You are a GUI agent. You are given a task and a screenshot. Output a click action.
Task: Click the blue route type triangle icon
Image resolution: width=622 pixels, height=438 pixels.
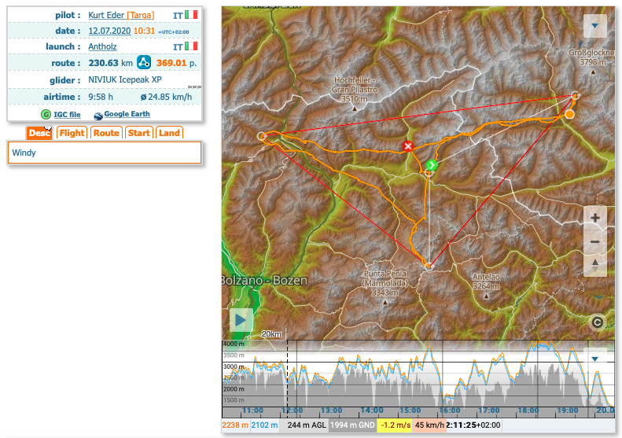(x=144, y=63)
